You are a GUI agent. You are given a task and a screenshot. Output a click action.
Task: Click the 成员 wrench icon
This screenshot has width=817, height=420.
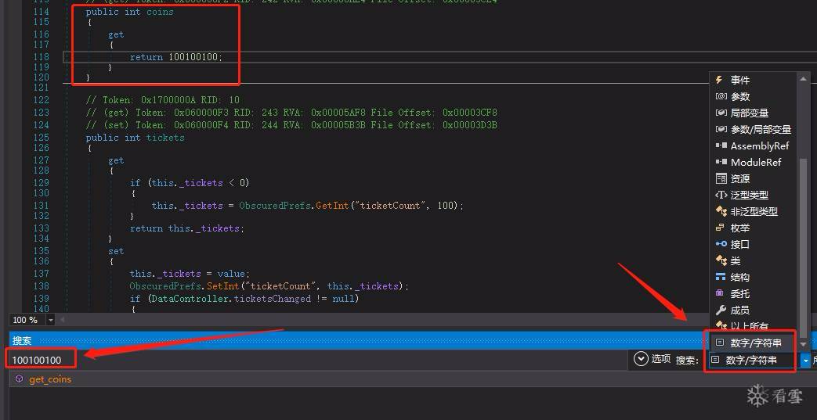[x=721, y=310]
